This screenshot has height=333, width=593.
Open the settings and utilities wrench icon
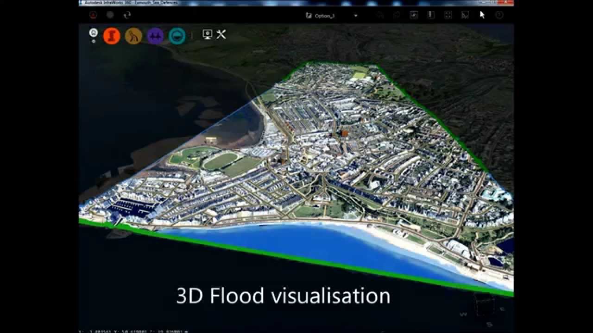(221, 34)
